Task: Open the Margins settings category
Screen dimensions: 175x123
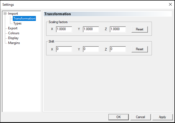Action: (x=14, y=43)
